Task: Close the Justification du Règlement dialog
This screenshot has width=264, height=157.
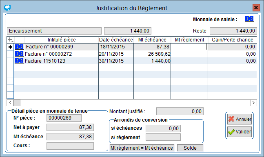Action: [256, 8]
